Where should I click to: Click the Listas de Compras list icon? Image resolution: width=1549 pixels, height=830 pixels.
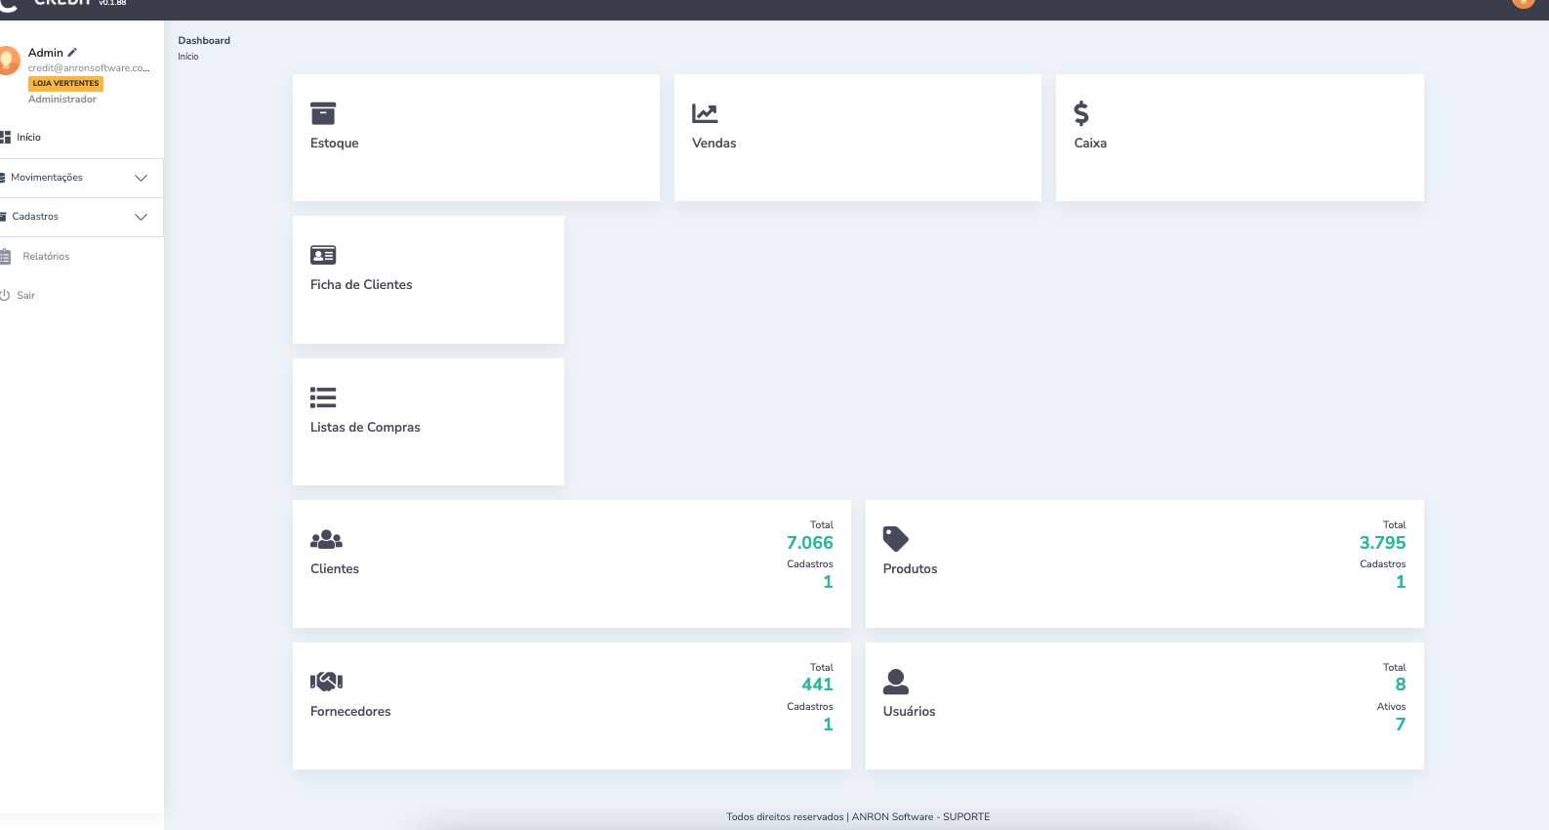[x=323, y=397]
